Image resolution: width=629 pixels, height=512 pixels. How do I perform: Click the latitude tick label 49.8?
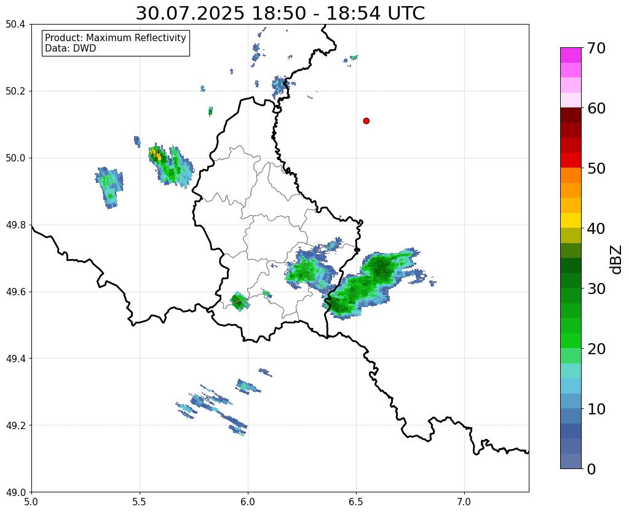click(x=15, y=225)
